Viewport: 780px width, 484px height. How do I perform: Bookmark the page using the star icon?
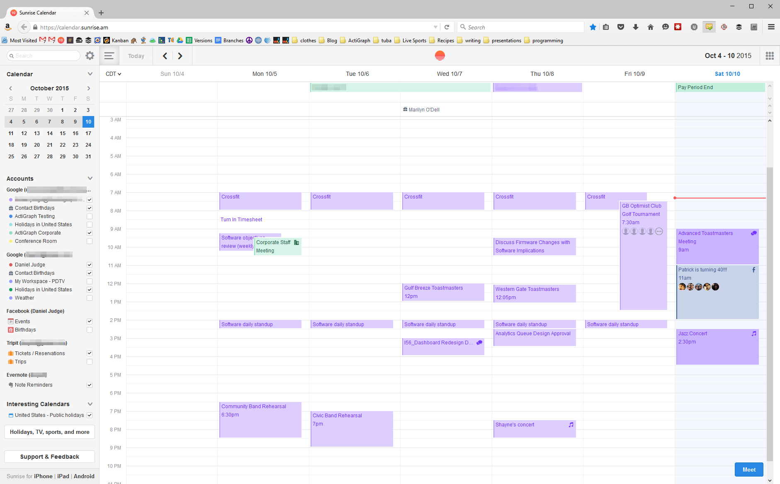593,27
